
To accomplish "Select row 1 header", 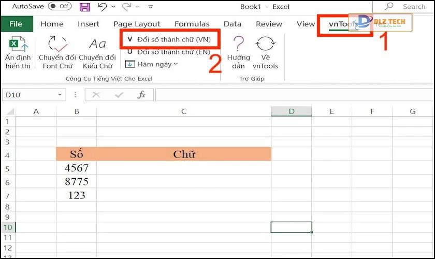I will click(x=8, y=121).
